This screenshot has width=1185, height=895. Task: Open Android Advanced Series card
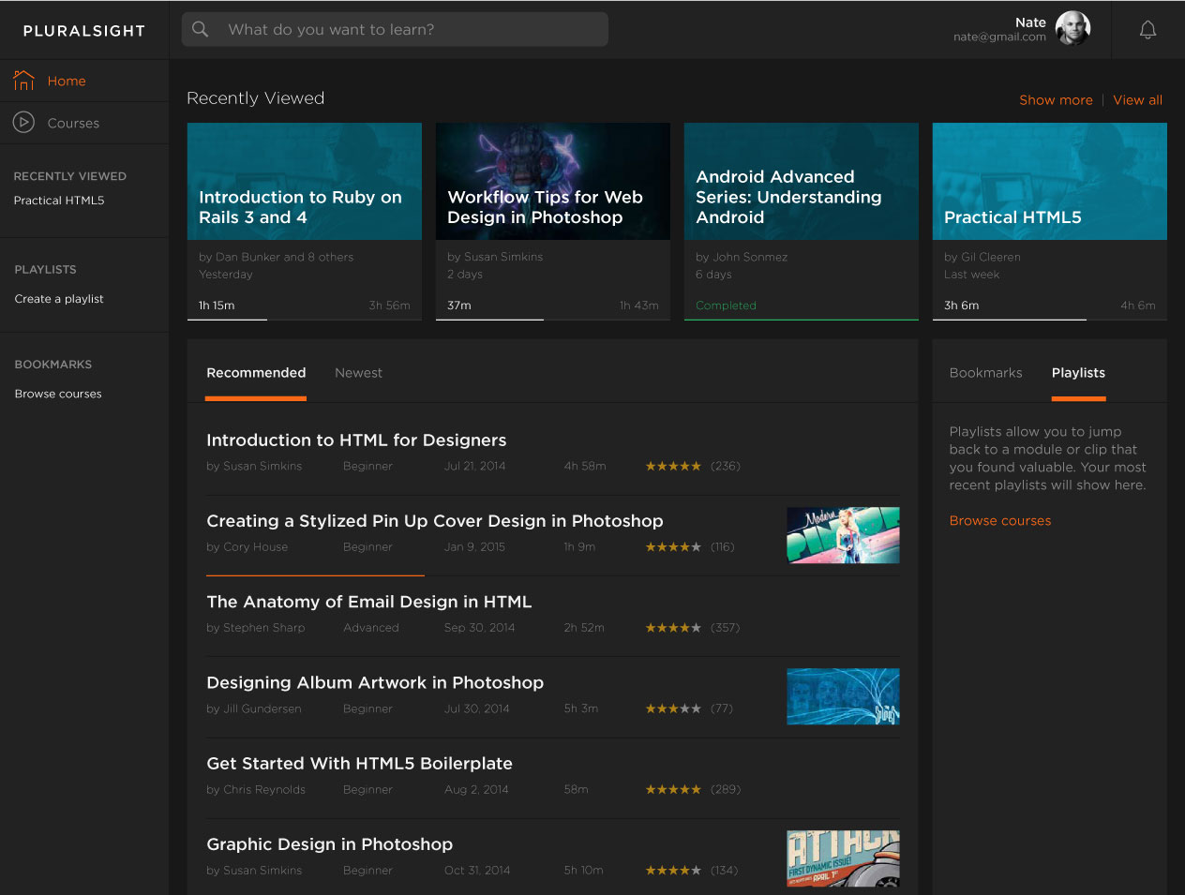[802, 221]
